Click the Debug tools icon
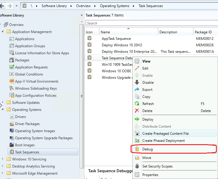Screen dimensions: 218x179 click(x=137, y=149)
